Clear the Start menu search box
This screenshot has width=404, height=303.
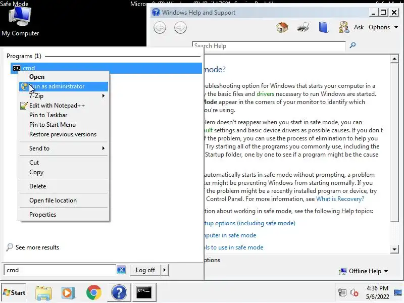pos(121,270)
